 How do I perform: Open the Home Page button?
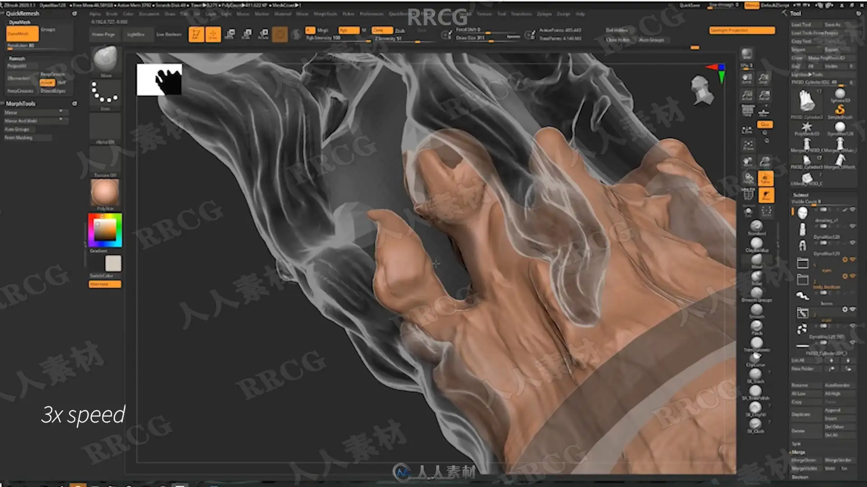tap(103, 34)
